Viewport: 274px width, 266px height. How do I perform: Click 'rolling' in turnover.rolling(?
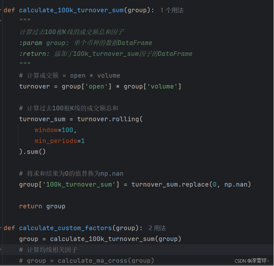click(x=125, y=119)
